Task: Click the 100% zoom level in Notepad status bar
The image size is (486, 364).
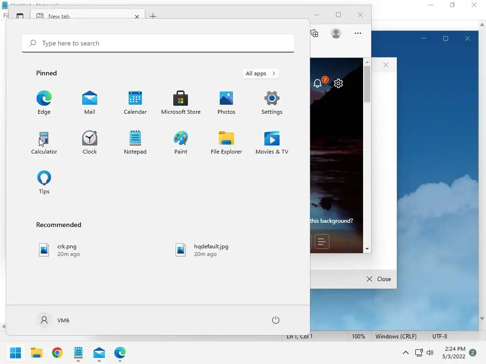Action: (x=358, y=336)
